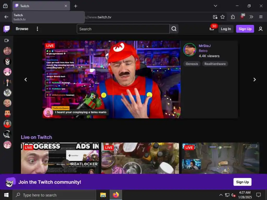Click the muted volume icon in tray
The width and height of the screenshot is (267, 200).
tap(233, 195)
